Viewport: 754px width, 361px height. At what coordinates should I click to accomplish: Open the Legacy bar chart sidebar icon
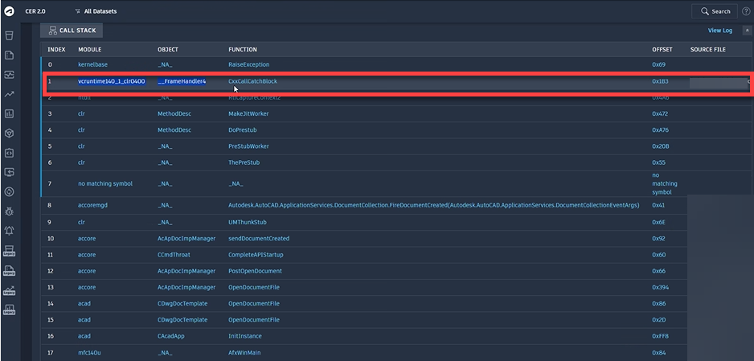click(x=9, y=310)
